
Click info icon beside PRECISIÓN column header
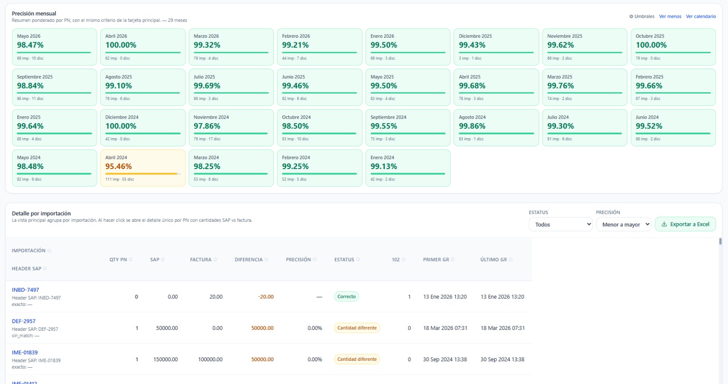315,259
